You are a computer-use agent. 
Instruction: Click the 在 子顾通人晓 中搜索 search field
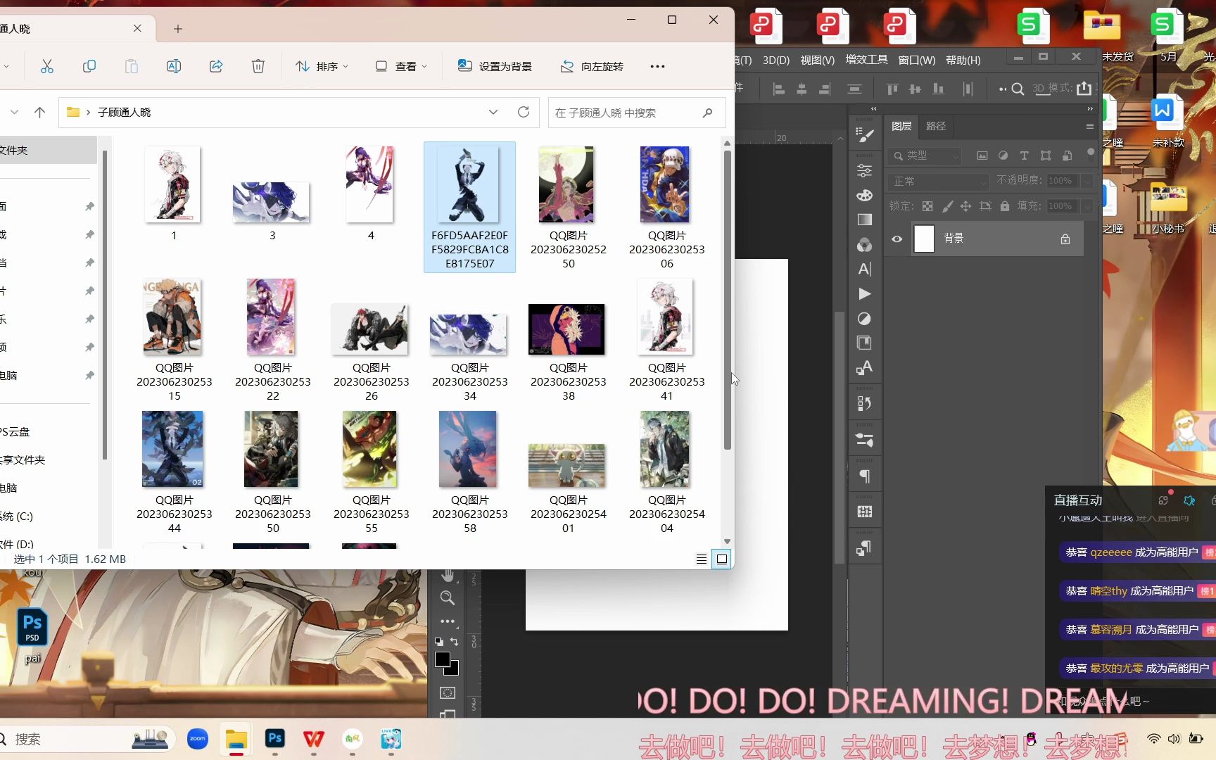637,113
